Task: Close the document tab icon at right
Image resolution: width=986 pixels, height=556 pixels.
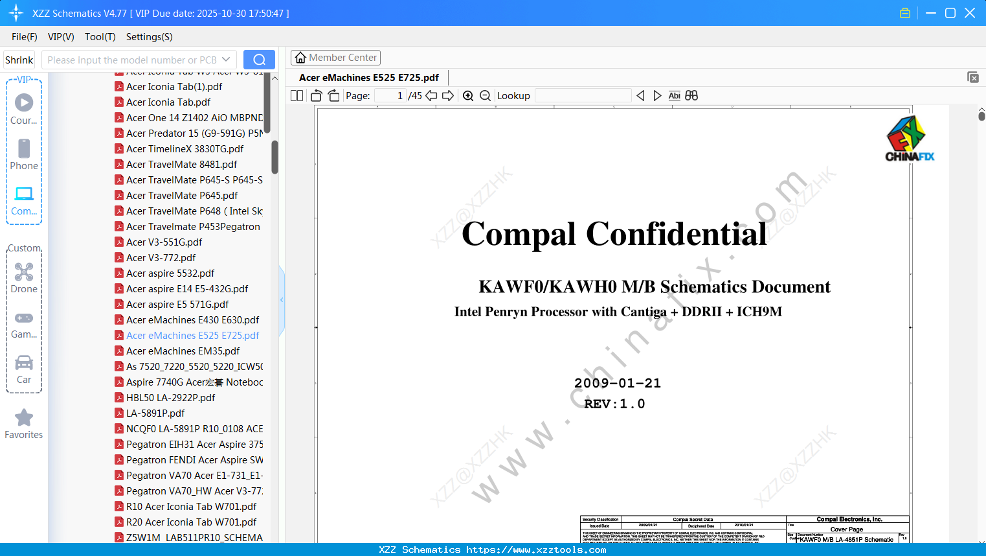Action: tap(972, 77)
